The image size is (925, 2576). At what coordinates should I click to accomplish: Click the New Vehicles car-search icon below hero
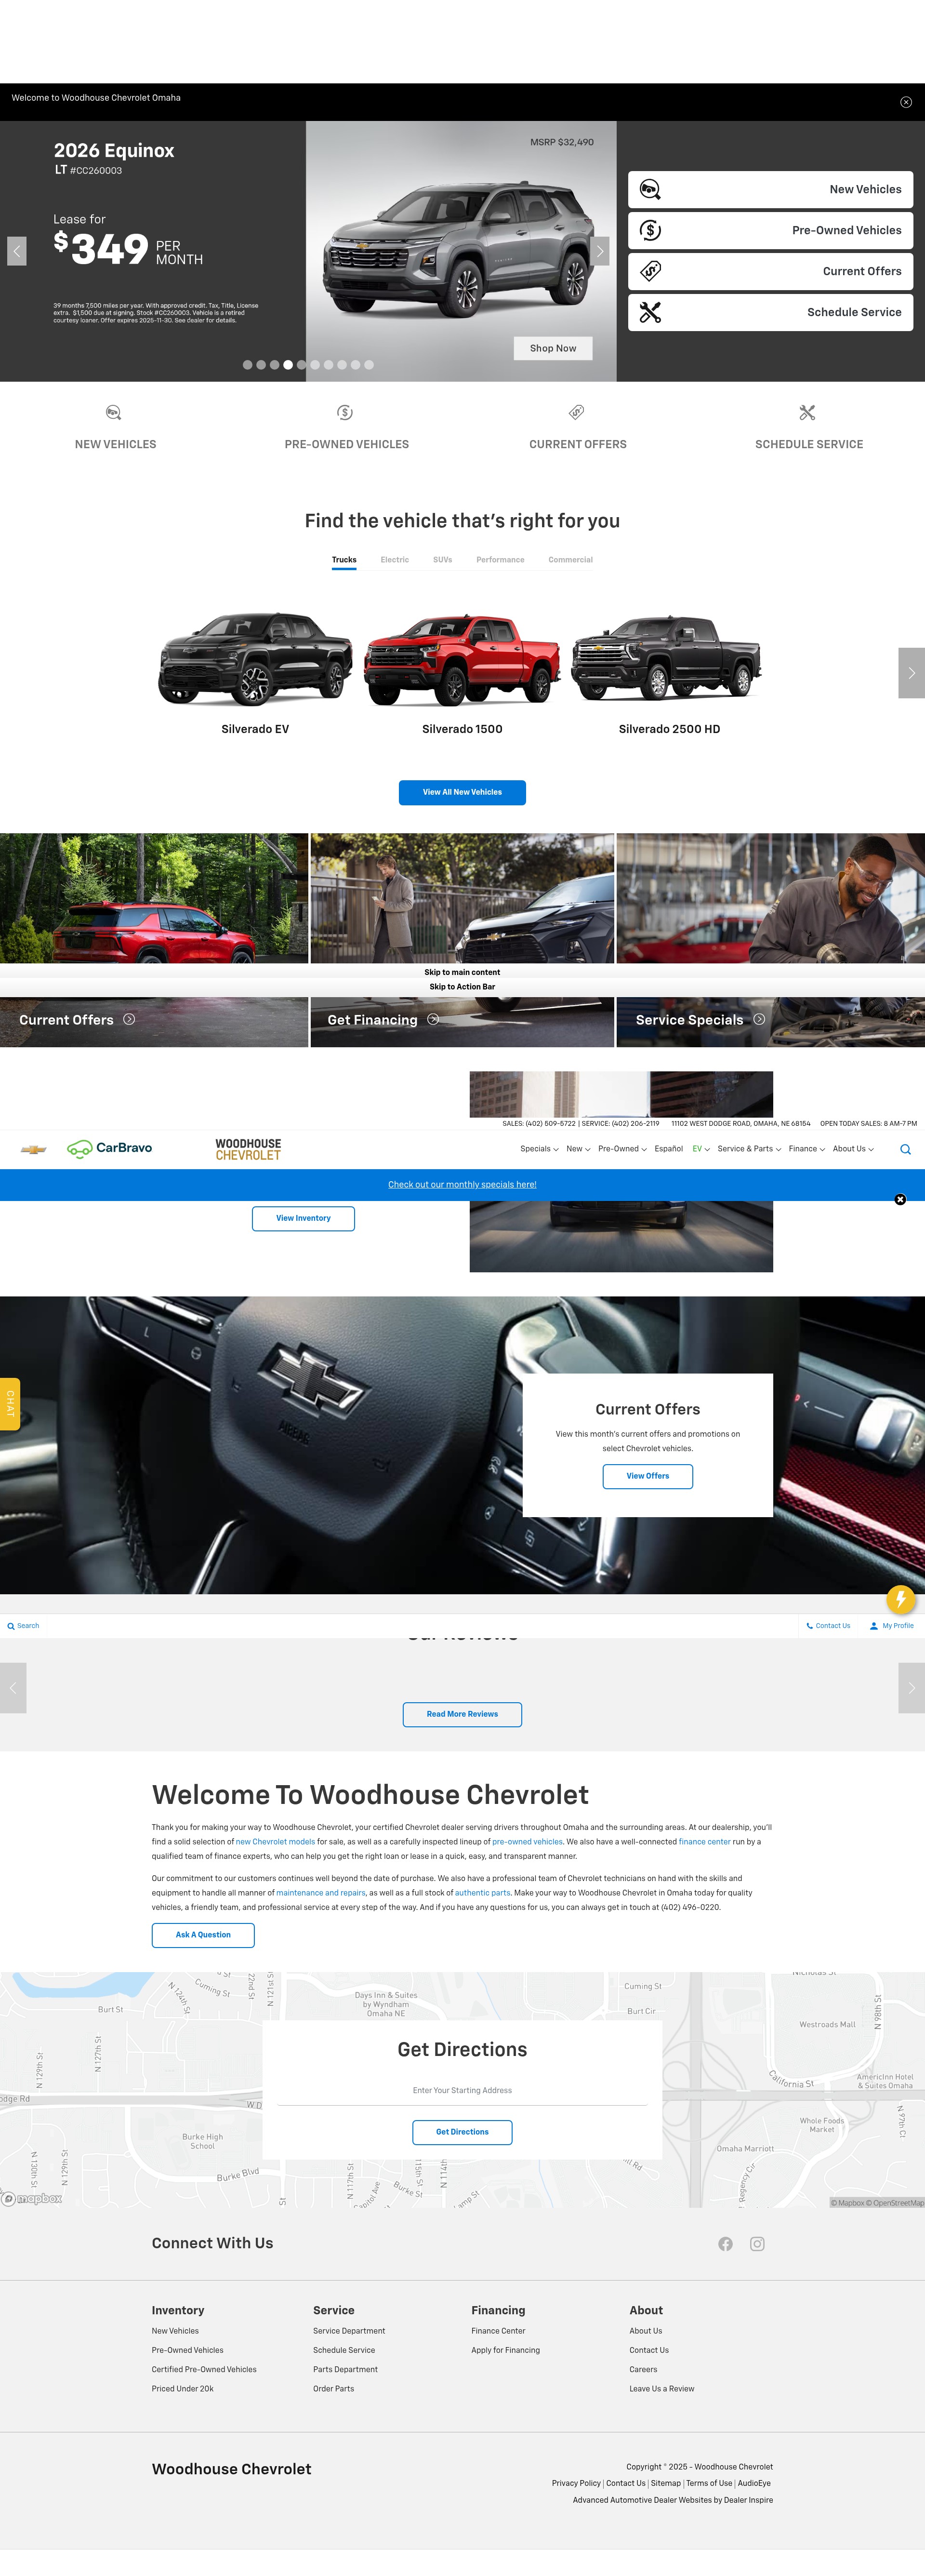pos(114,412)
